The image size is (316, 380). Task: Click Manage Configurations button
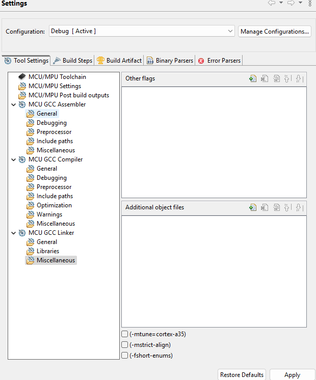[275, 32]
